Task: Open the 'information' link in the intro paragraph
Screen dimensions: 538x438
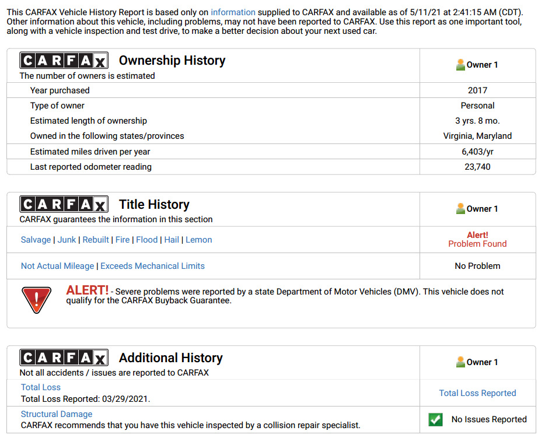Action: [233, 12]
